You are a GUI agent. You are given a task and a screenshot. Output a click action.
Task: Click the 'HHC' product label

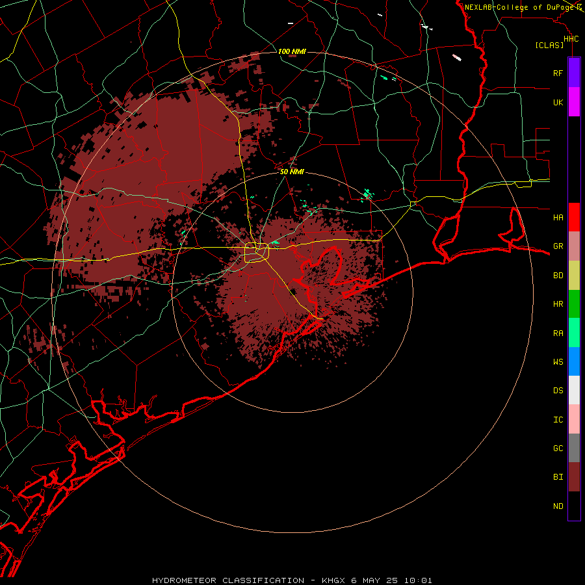tap(571, 39)
